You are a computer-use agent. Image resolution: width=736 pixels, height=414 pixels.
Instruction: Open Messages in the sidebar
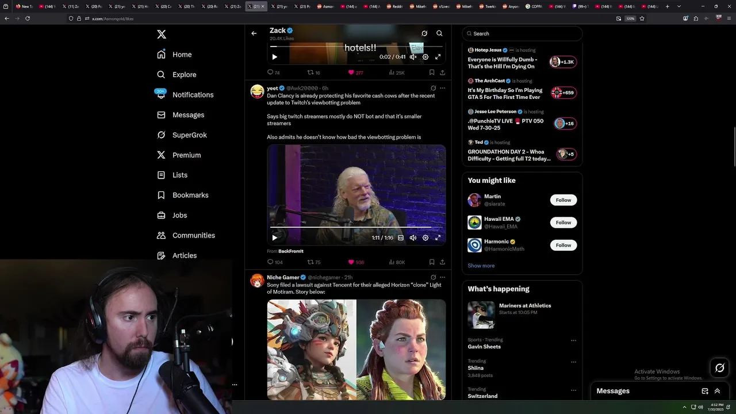point(181,115)
